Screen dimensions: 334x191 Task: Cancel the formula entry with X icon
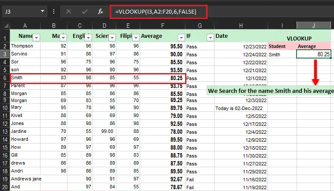[x=69, y=11]
